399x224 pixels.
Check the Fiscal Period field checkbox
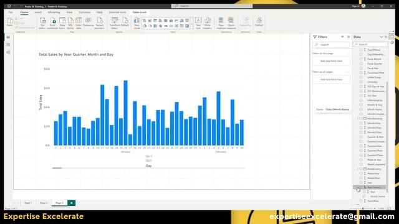pos(361,59)
